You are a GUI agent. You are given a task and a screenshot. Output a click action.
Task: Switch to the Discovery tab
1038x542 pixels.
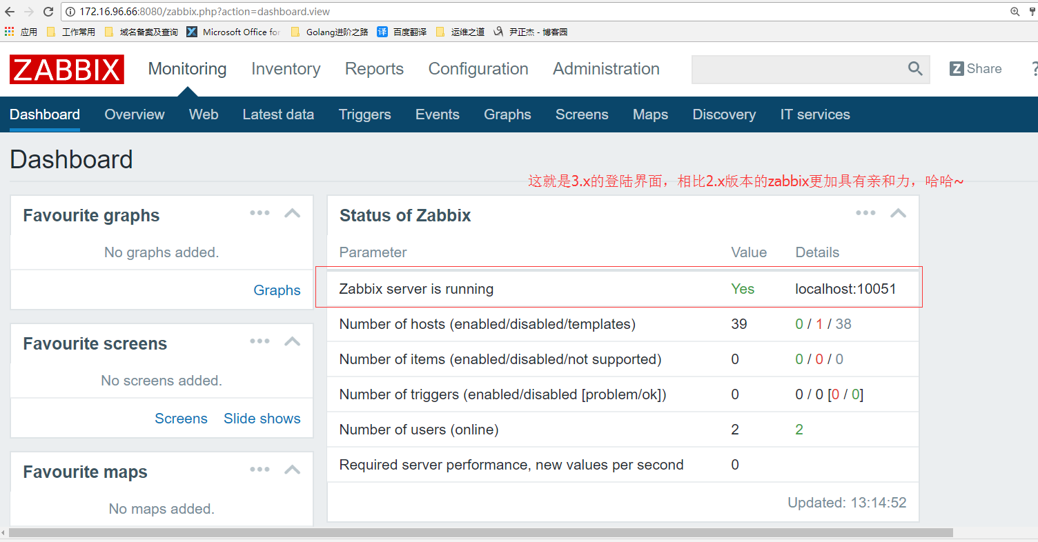724,114
